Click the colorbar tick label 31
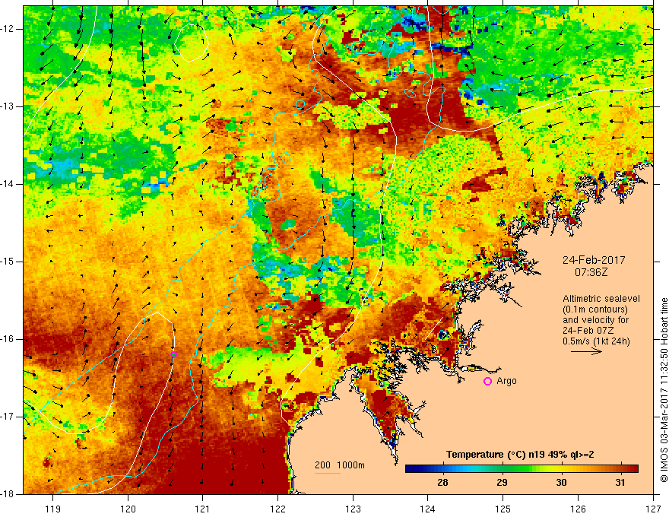Screen dimensions: 669x517 tap(620, 483)
